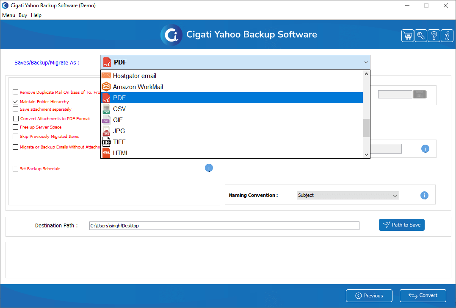Screen dimensions: 456x308
Task: Click the Path to Save button
Action: (402, 225)
